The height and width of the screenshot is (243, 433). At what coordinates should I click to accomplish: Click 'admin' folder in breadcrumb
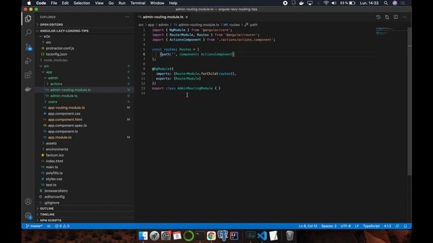pyautogui.click(x=163, y=25)
